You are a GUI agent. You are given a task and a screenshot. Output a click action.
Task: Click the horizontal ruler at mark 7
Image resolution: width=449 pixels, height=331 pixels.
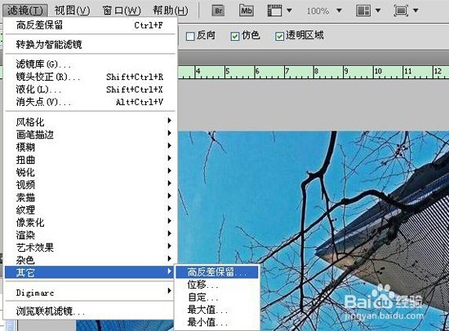pos(287,71)
